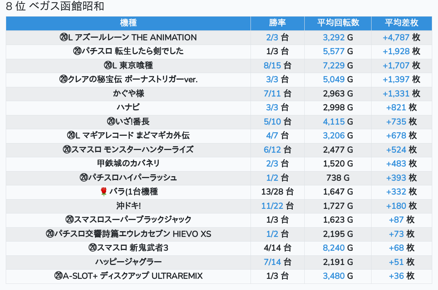Select the 平均差枚 column header
438x290 pixels.
[401, 23]
